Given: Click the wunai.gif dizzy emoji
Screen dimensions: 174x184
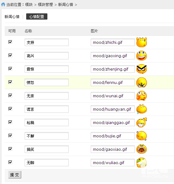Looking at the screenshot, I should pos(142,96).
